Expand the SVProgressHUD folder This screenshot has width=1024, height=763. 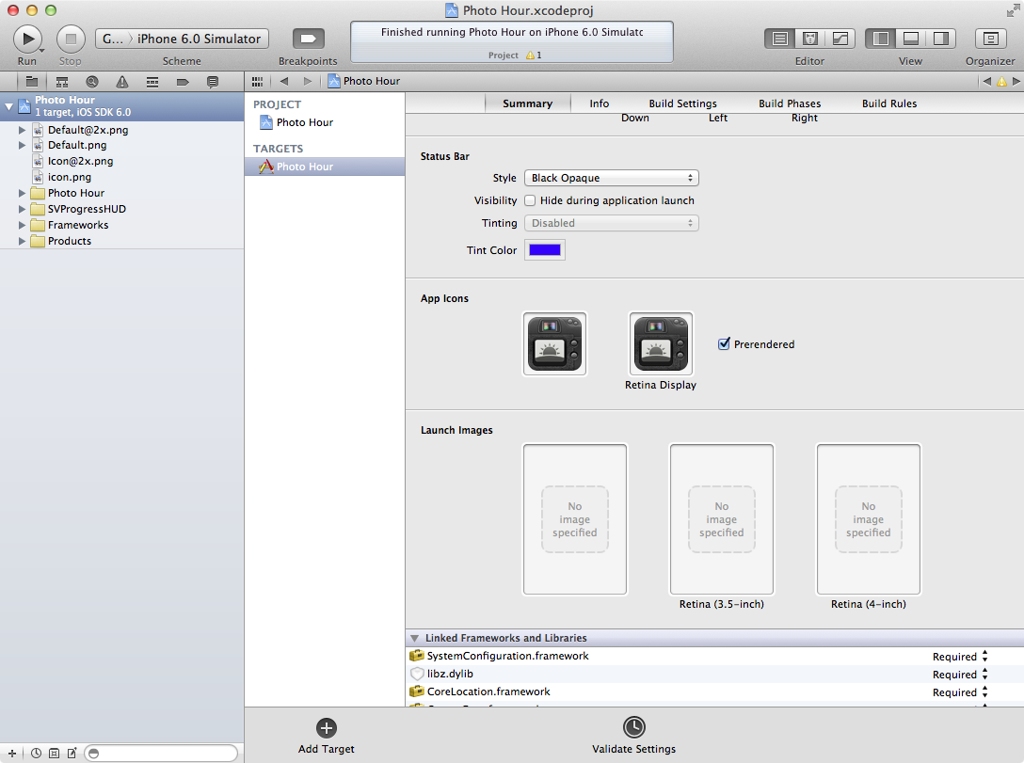24,209
